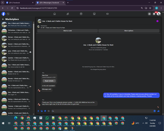Open the site information icon in address bar

[x=17, y=8]
